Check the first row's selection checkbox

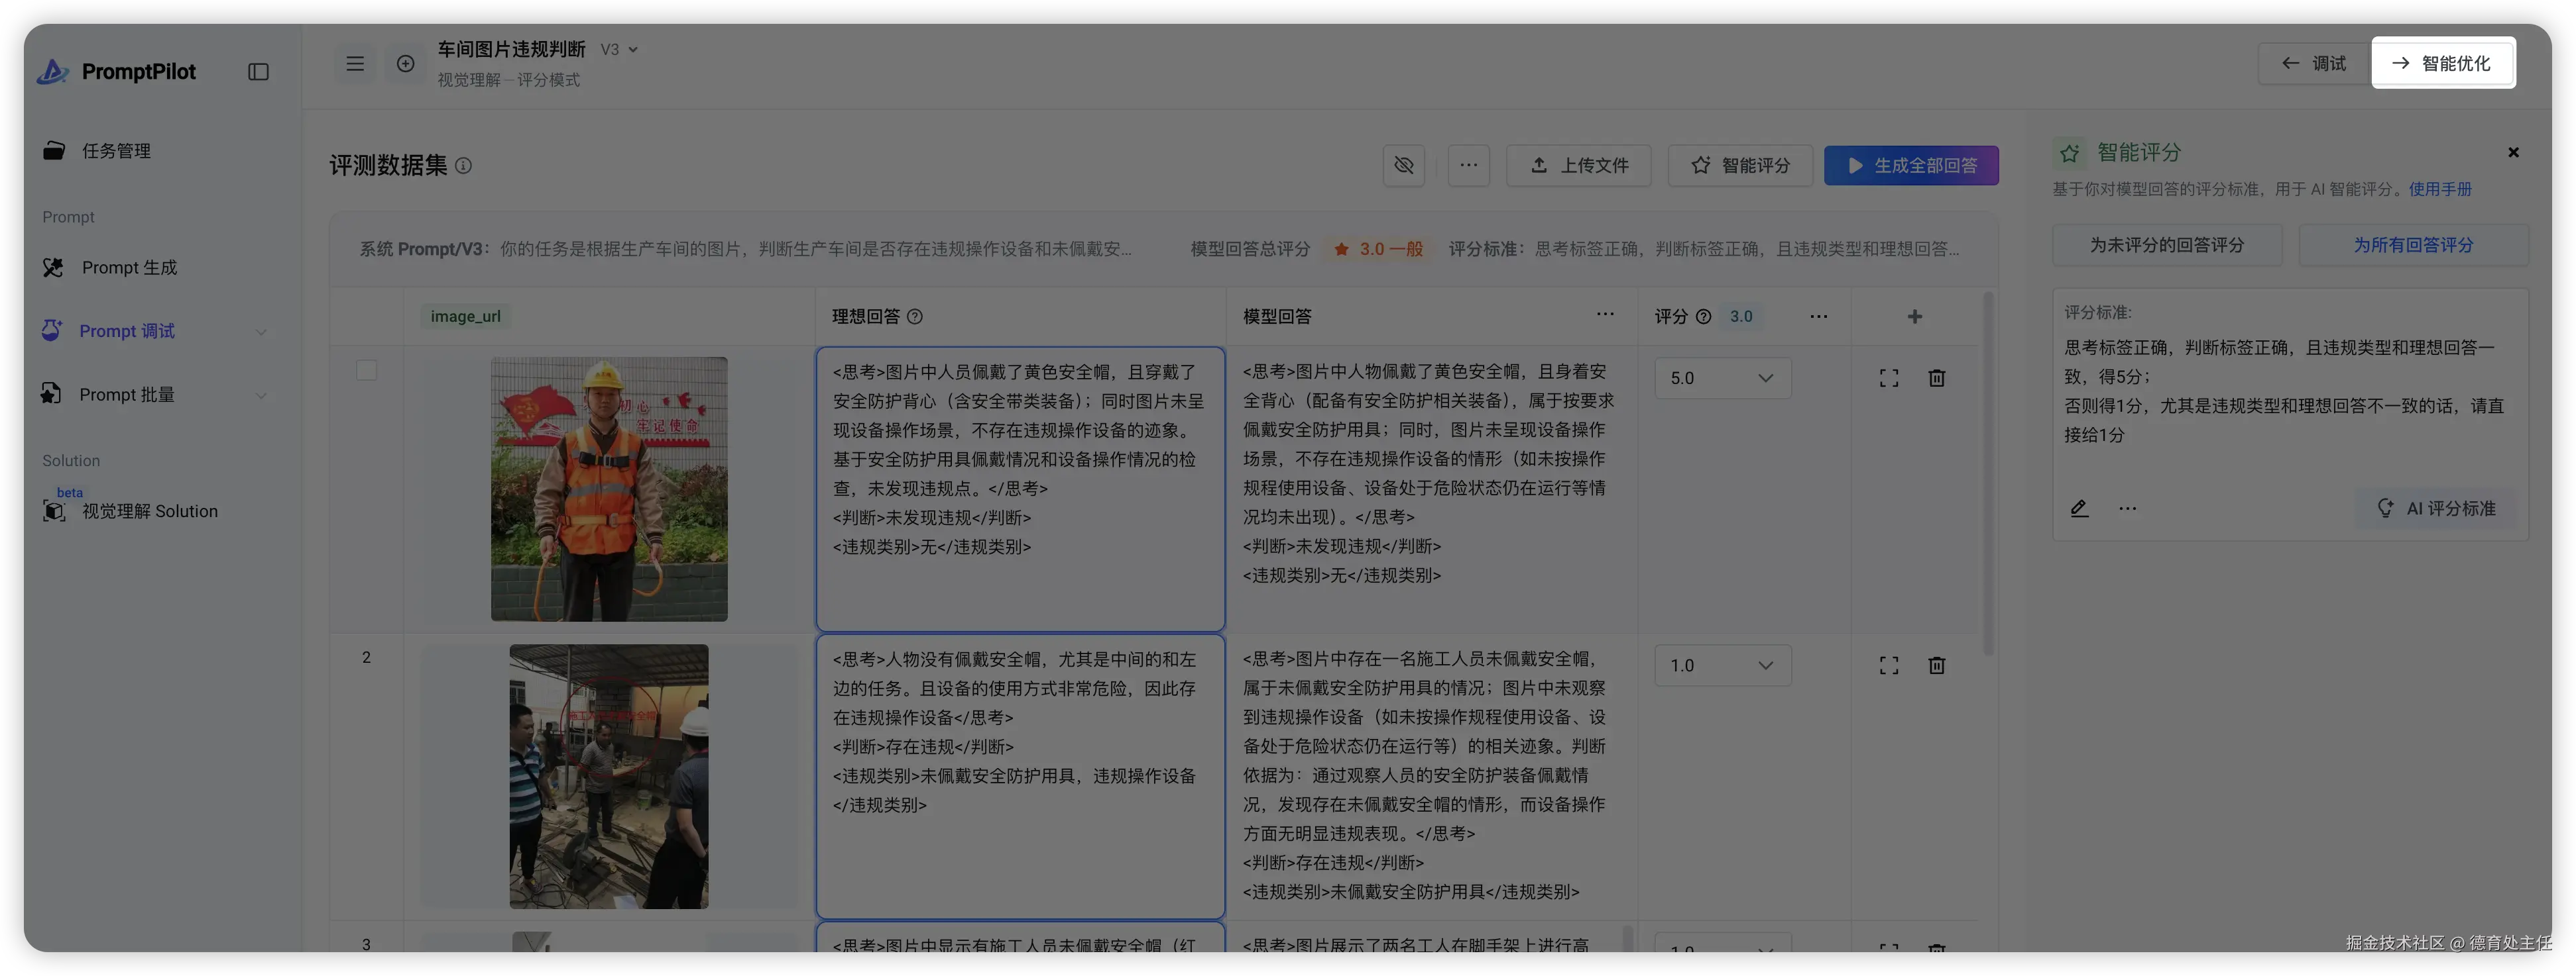point(367,371)
